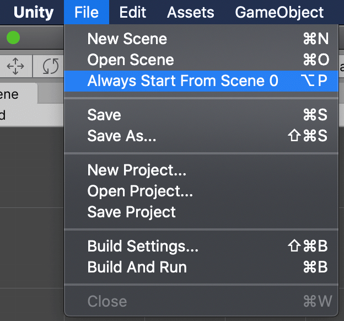This screenshot has width=344, height=321.
Task: Open the Assets menu
Action: pyautogui.click(x=190, y=12)
